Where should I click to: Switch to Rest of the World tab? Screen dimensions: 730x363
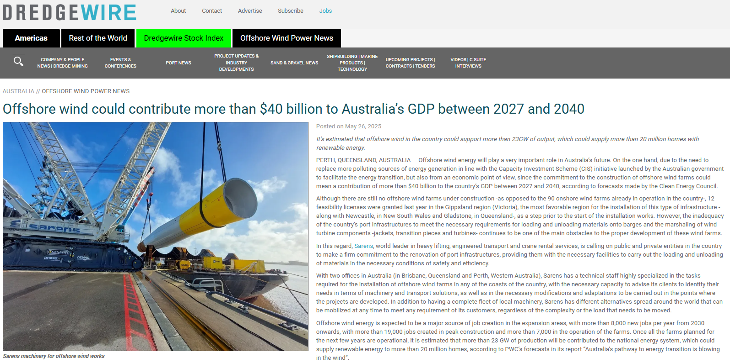click(98, 38)
